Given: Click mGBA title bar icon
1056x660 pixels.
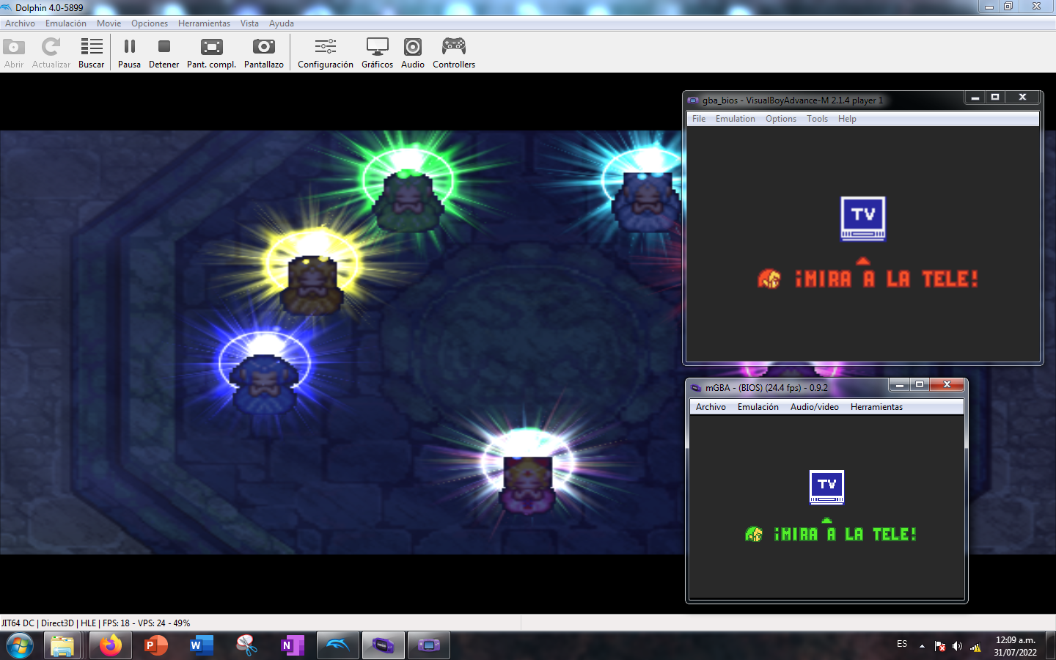Looking at the screenshot, I should (697, 388).
